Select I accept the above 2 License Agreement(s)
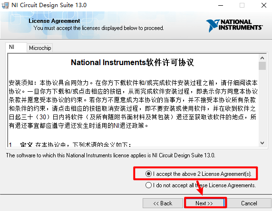Image resolution: width=272 pixels, height=211 pixels. pos(198,174)
